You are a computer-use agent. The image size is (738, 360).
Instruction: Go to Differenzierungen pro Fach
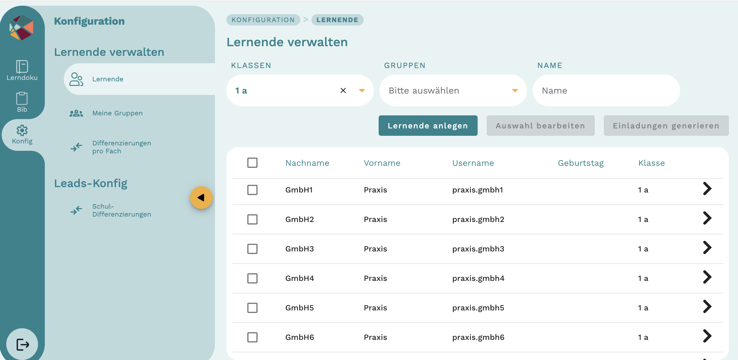121,147
